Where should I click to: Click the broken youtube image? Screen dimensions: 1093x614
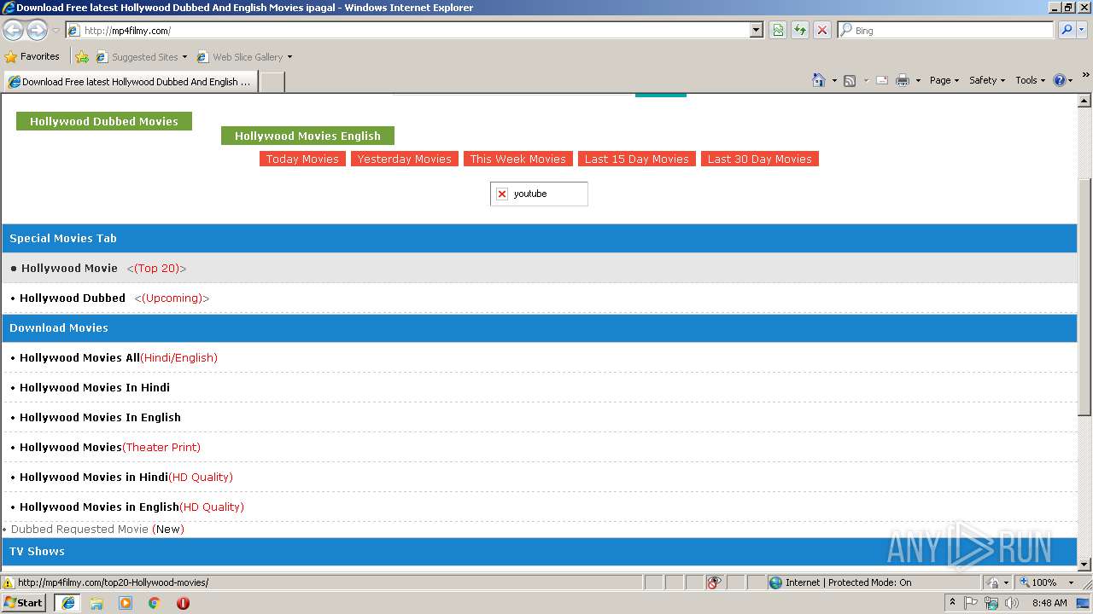click(539, 194)
